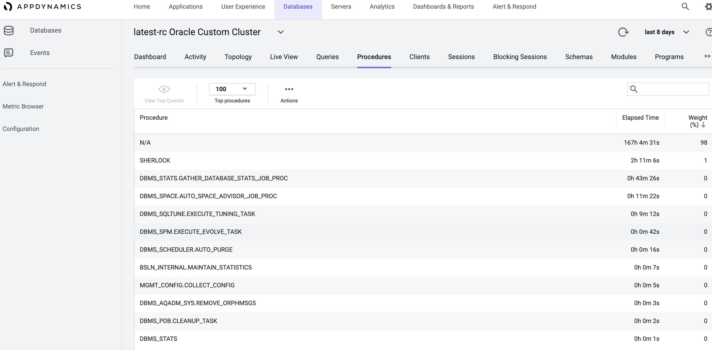Select MGMT_CONFIG.COLLECT_CONFIG row
The image size is (712, 350).
coord(423,285)
